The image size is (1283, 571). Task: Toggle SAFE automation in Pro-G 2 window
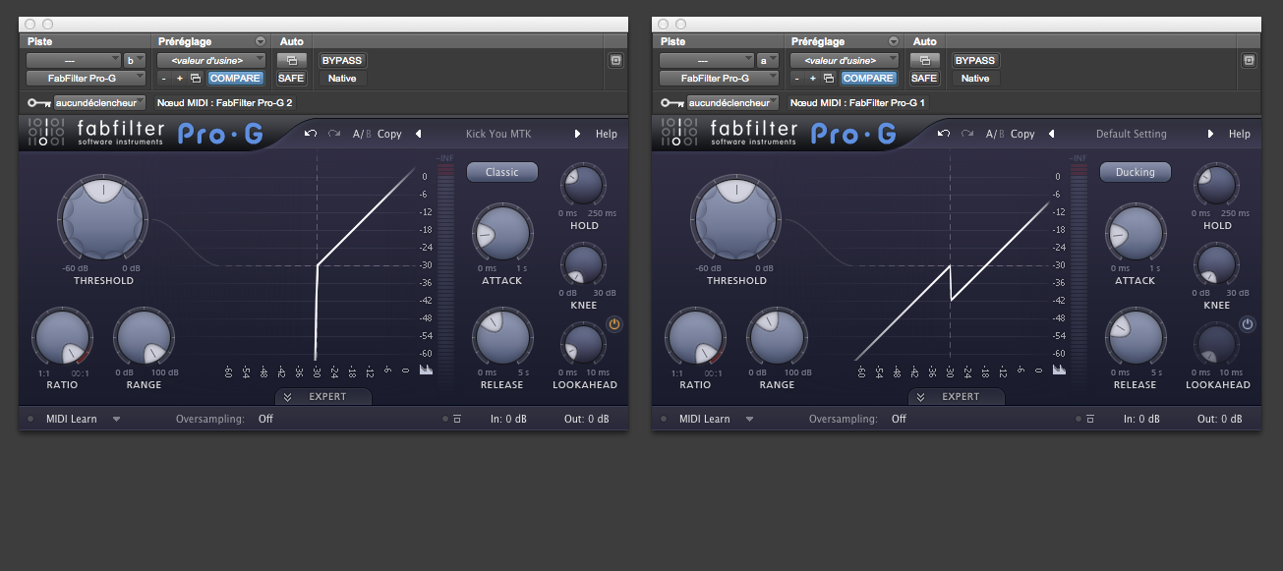pos(291,79)
